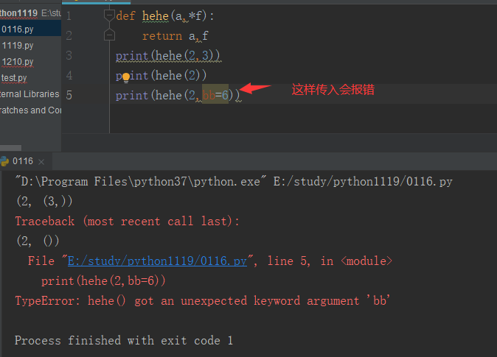Close the 0116 run tab

click(41, 162)
